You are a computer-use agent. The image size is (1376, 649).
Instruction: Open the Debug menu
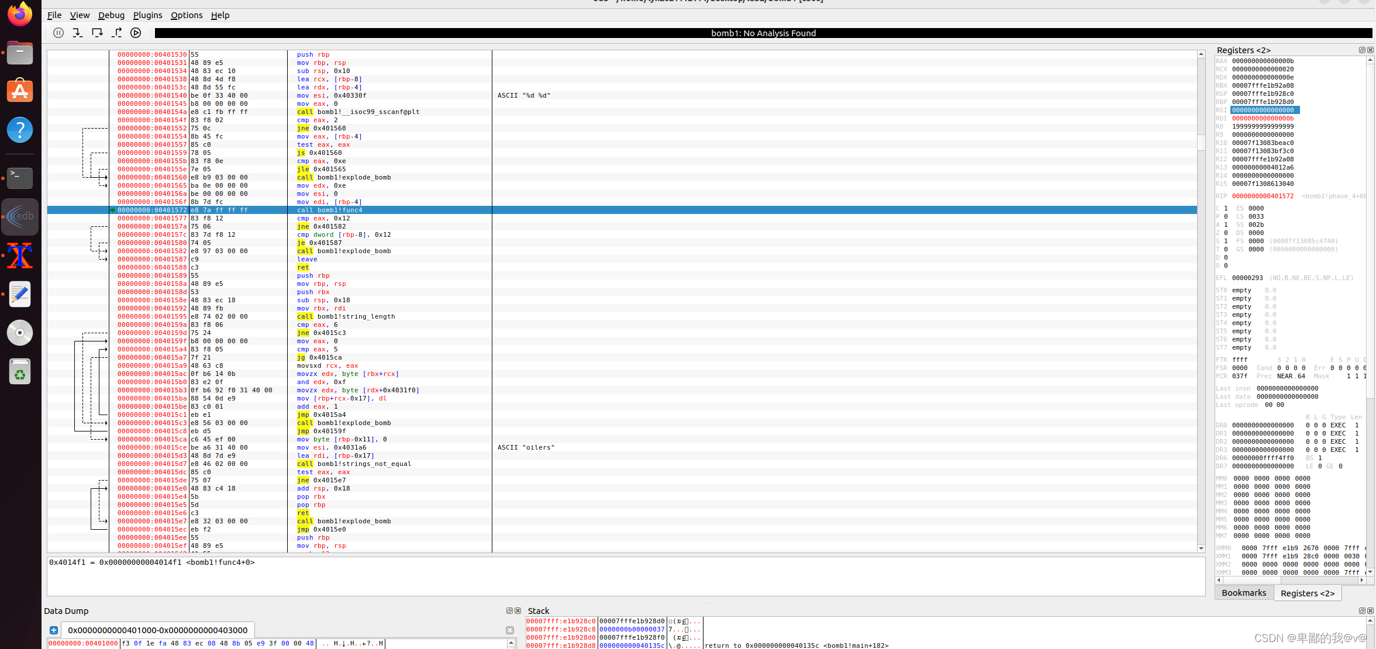click(x=111, y=15)
